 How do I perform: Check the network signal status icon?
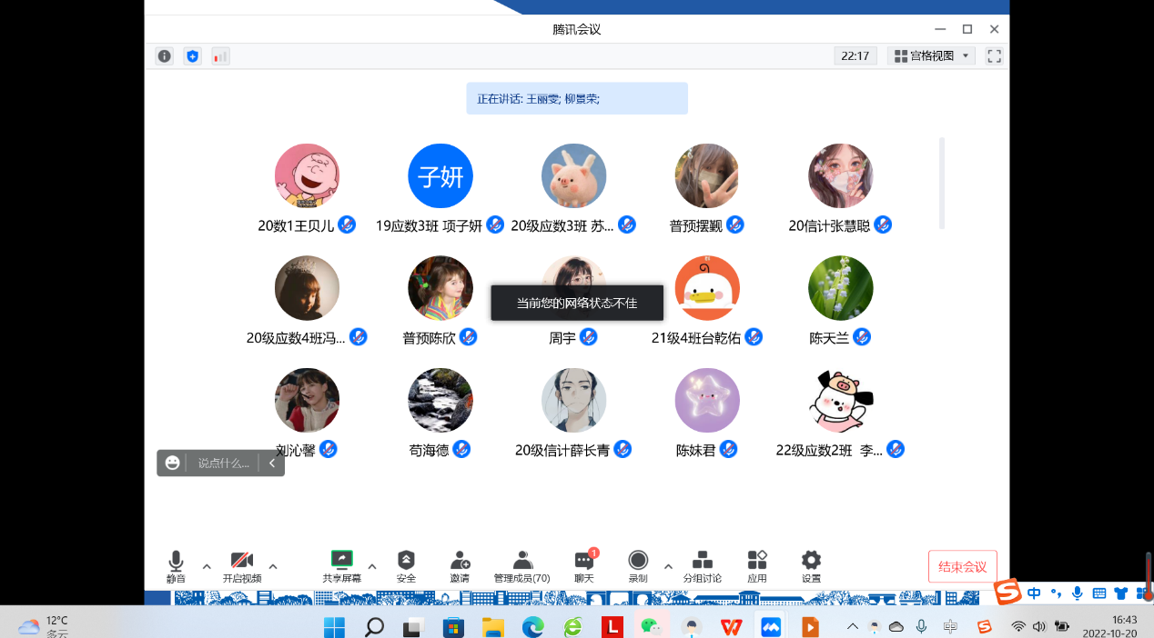coord(220,56)
